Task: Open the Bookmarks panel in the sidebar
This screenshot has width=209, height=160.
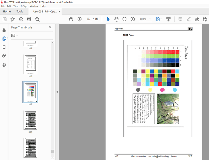Action: 4,47
